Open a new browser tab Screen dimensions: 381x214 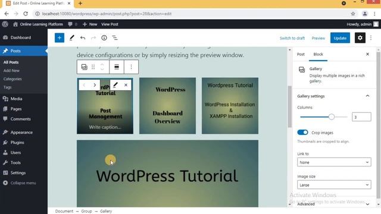click(x=80, y=4)
